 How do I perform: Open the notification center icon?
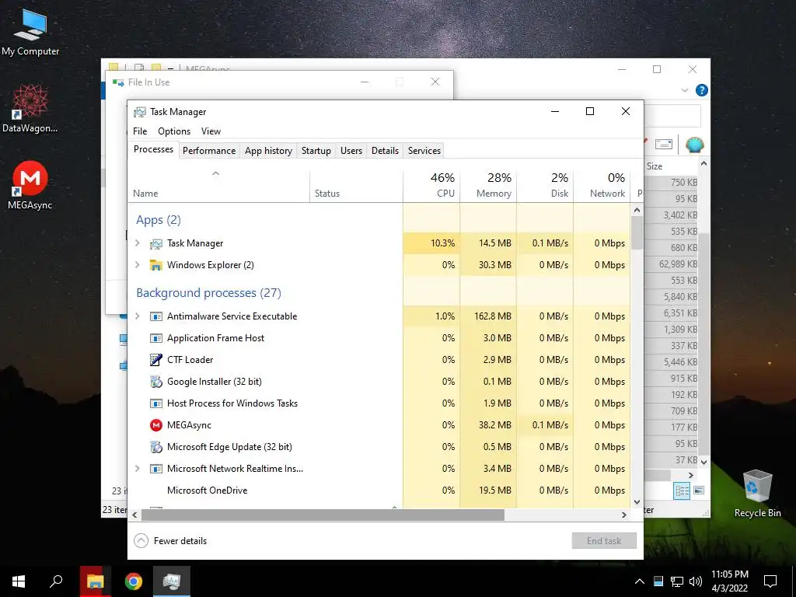770,581
